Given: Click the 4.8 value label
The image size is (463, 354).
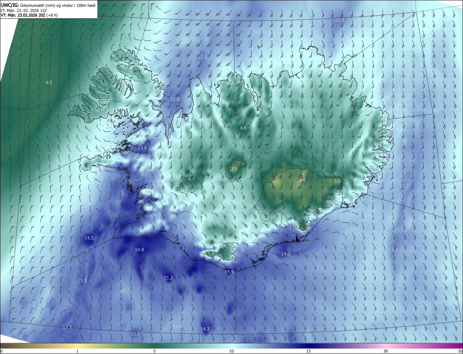Looking at the screenshot, I should click(x=243, y=128).
